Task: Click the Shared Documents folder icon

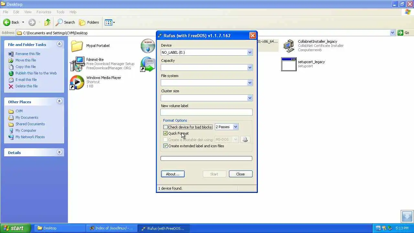Action: (11, 124)
